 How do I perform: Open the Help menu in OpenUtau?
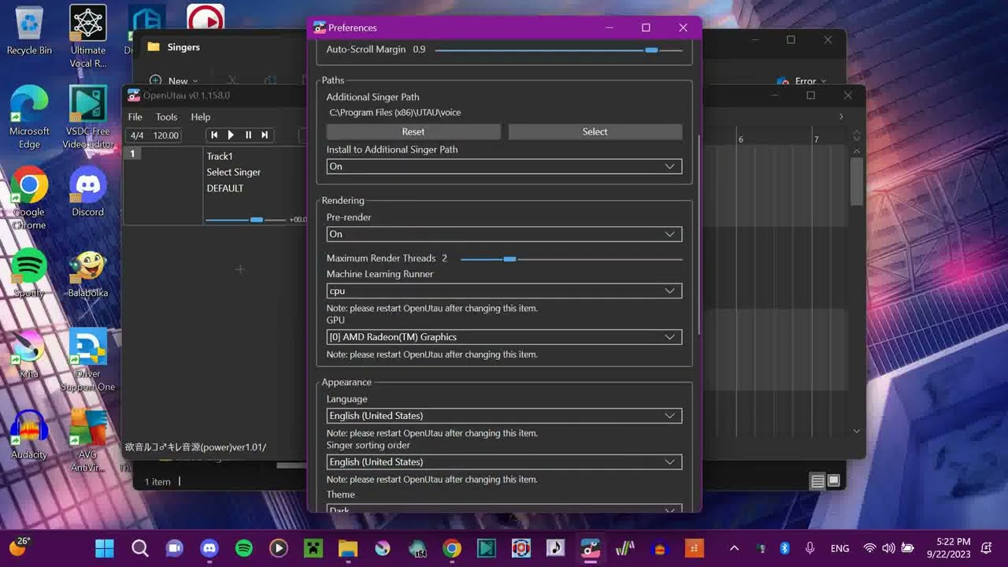[201, 117]
